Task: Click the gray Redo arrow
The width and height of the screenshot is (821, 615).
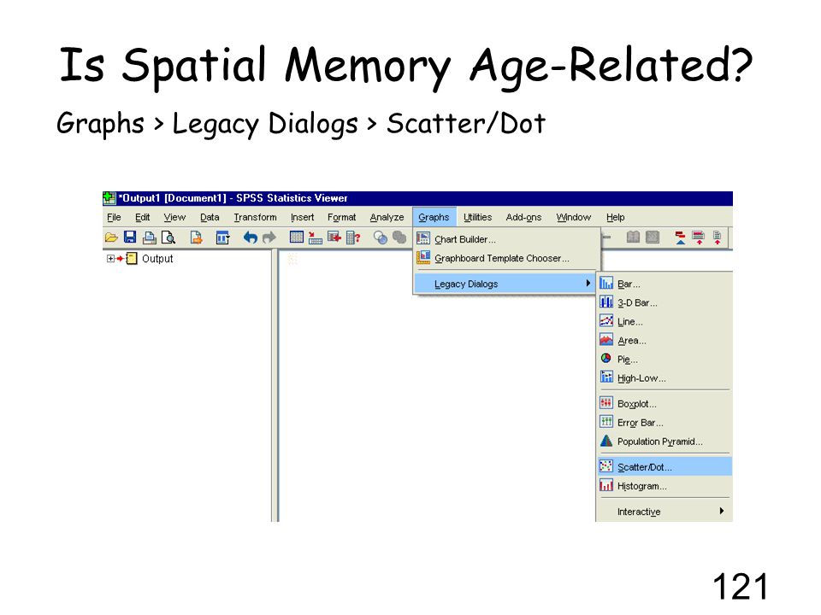Action: click(x=269, y=238)
